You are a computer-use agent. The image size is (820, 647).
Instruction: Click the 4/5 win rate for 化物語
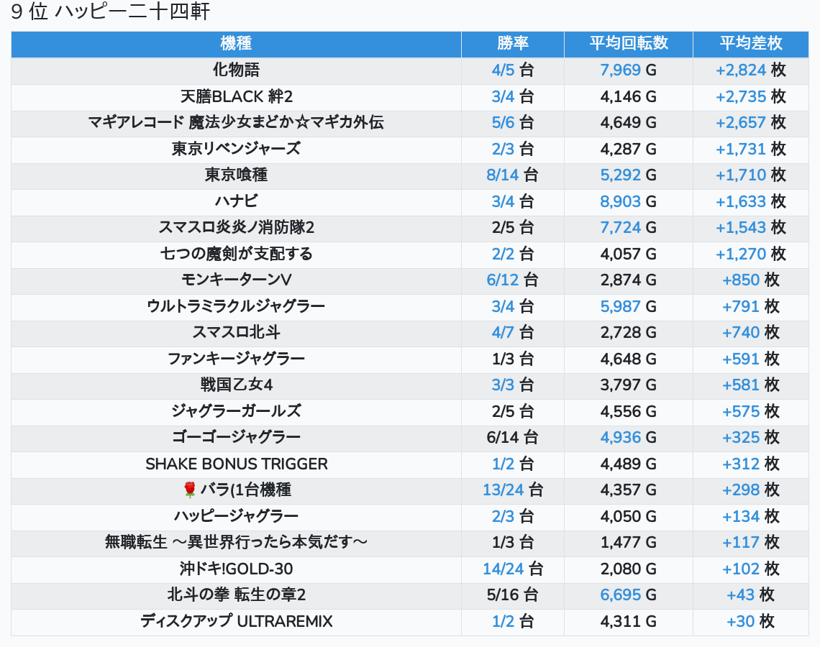point(504,70)
